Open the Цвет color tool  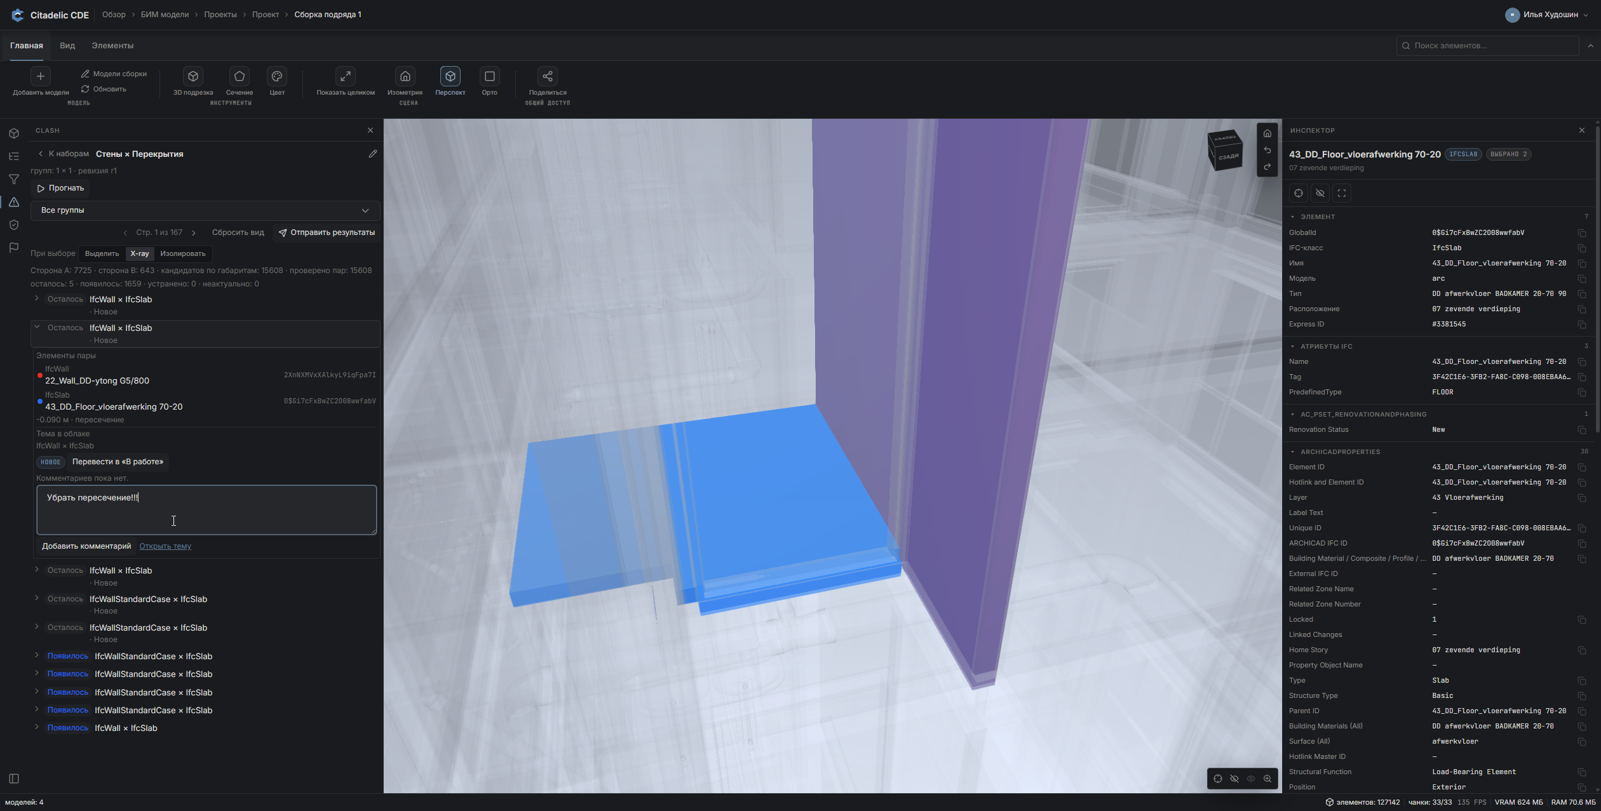click(277, 76)
